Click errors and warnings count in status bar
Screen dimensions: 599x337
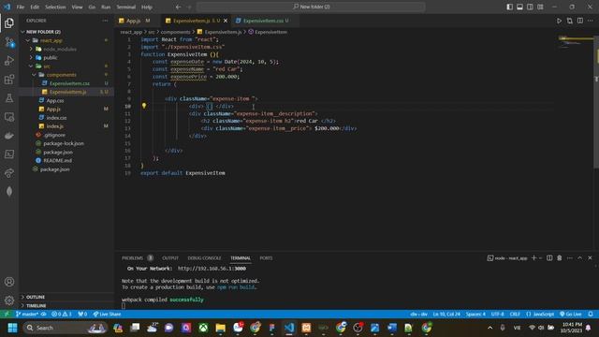(x=62, y=315)
